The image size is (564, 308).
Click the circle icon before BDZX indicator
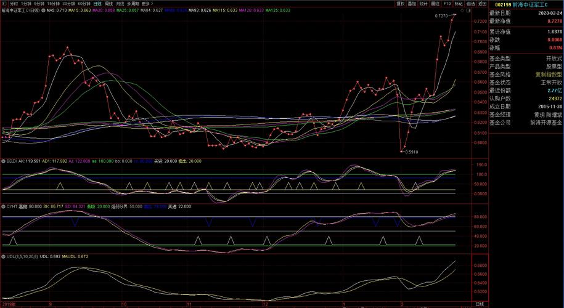(x=3, y=161)
